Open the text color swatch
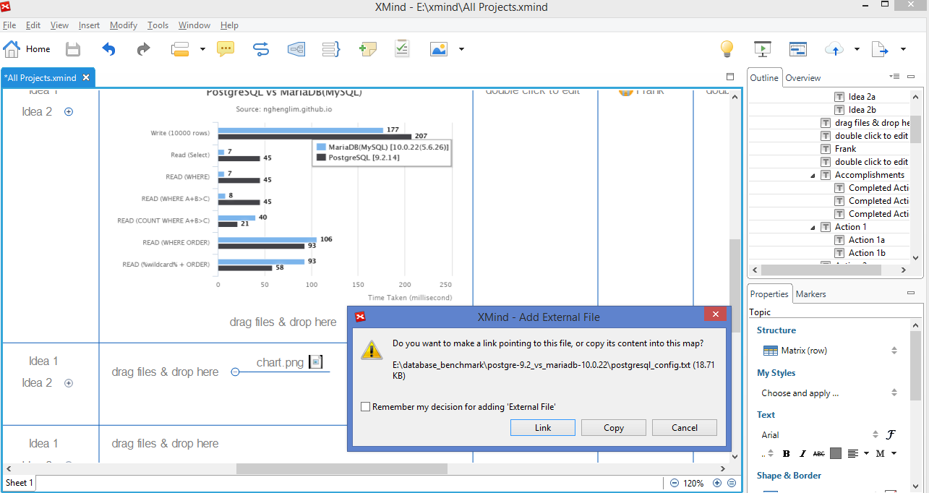This screenshot has width=929, height=493. 836,453
